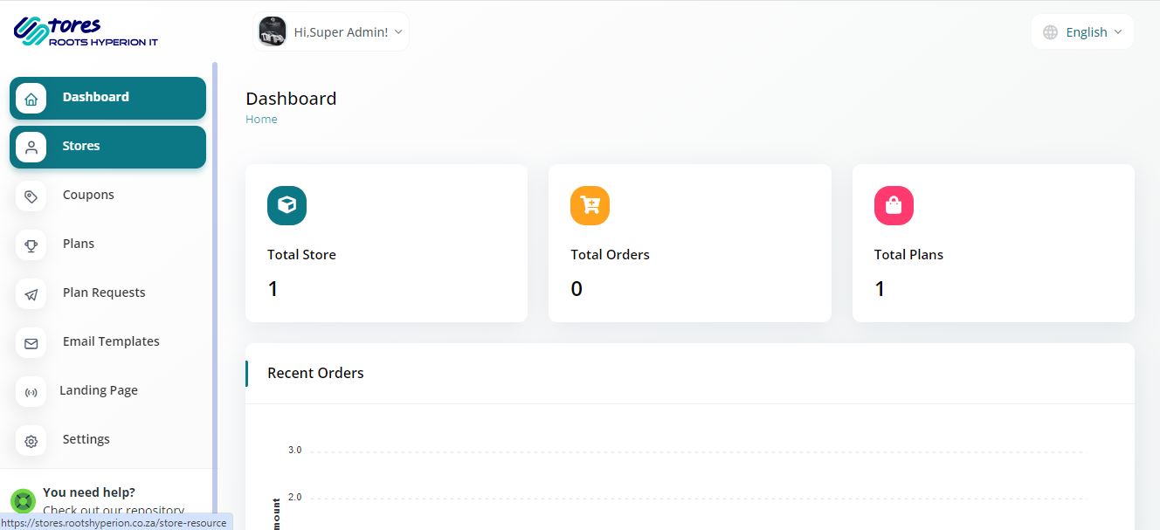Open the Super Admin profile dropdown
1160x530 pixels.
click(341, 32)
